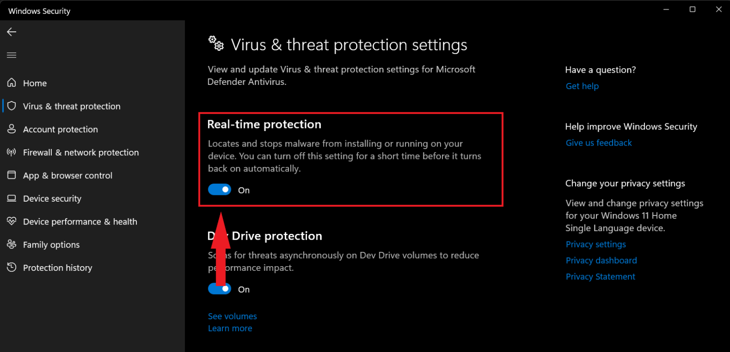This screenshot has width=730, height=352.
Task: Click the back arrow to previous page
Action: pyautogui.click(x=11, y=32)
